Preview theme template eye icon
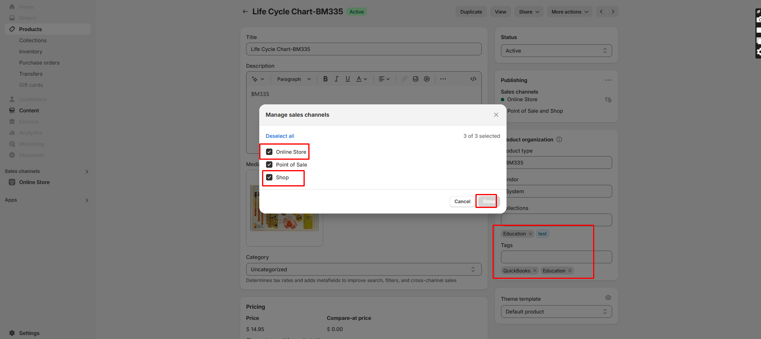The image size is (761, 339). click(608, 298)
